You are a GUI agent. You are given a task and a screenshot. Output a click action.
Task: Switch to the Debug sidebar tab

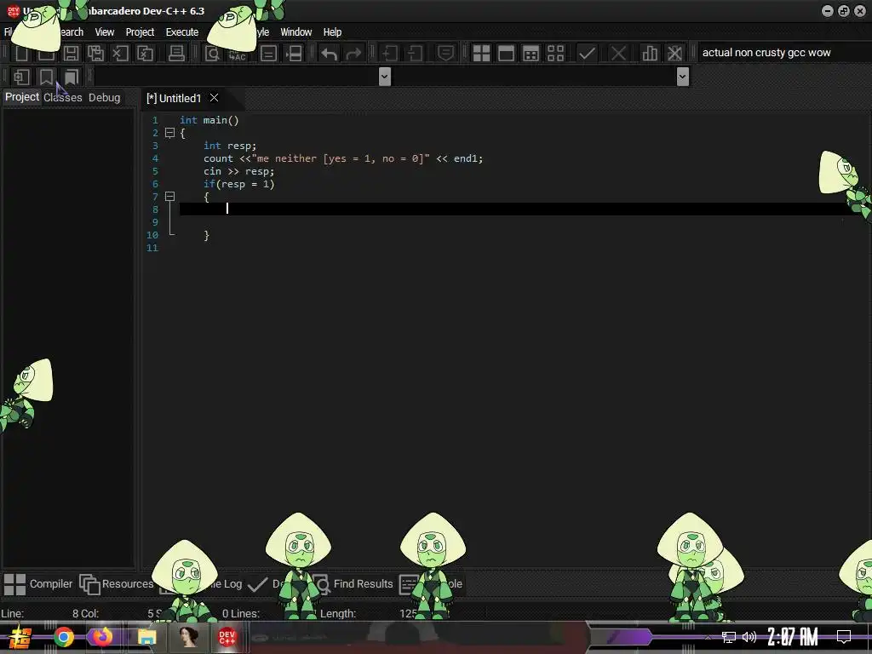point(104,97)
